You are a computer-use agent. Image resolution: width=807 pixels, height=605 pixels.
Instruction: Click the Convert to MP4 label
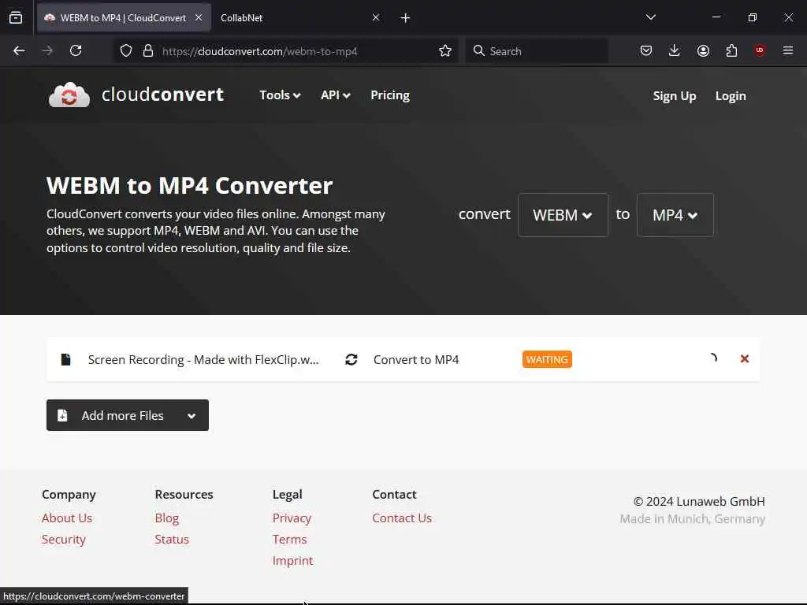click(416, 359)
